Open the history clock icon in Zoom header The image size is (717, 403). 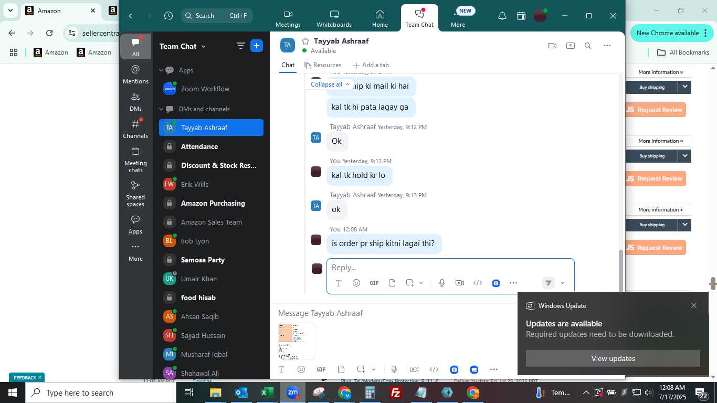tap(168, 16)
